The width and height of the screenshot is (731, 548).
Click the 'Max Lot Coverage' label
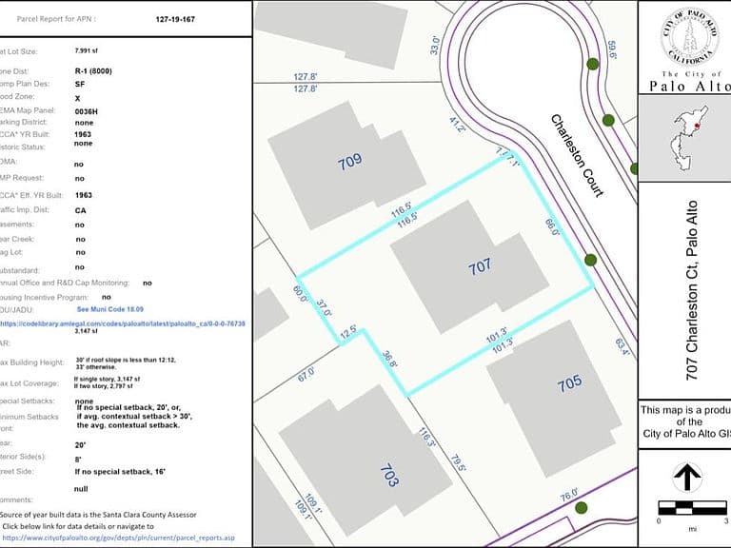pos(29,383)
